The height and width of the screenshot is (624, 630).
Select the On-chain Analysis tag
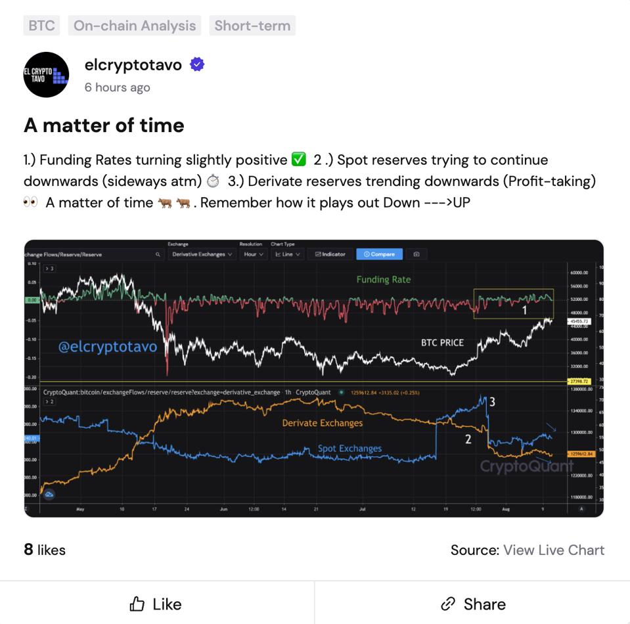pyautogui.click(x=135, y=26)
